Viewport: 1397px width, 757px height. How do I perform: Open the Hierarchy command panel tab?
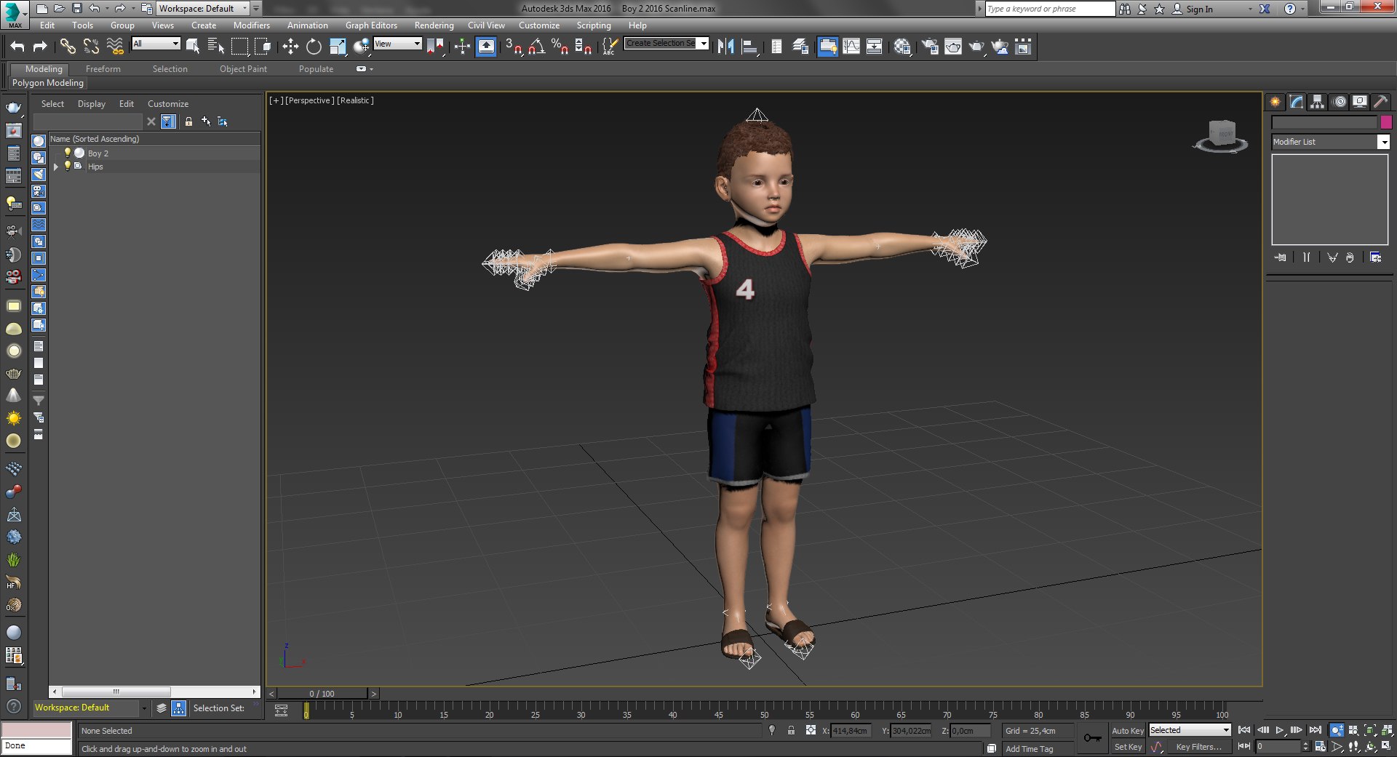(x=1318, y=102)
